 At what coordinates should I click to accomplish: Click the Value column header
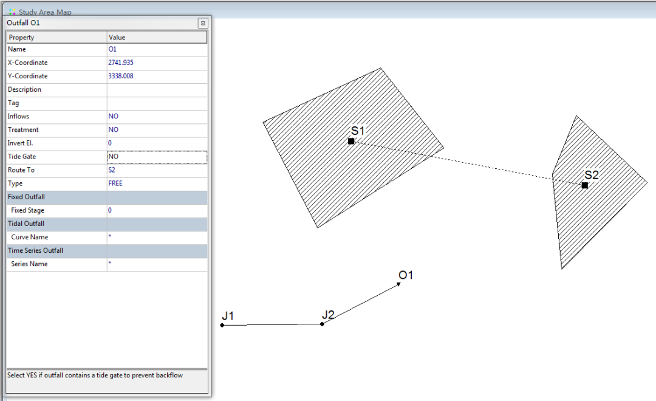click(x=157, y=37)
